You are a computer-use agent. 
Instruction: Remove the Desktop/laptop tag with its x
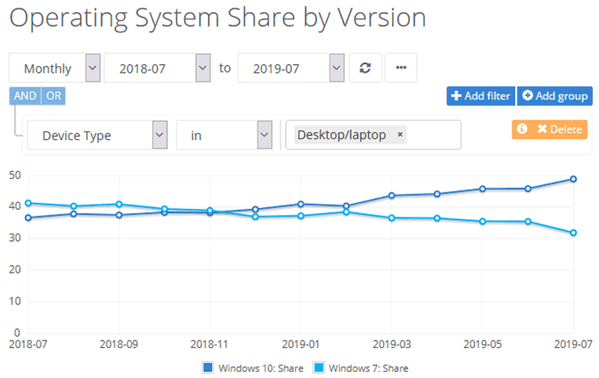pos(400,135)
